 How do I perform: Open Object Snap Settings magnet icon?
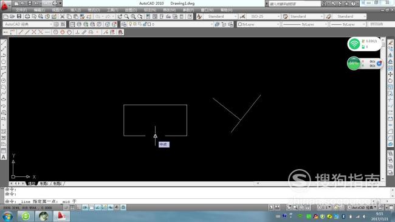(x=120, y=32)
